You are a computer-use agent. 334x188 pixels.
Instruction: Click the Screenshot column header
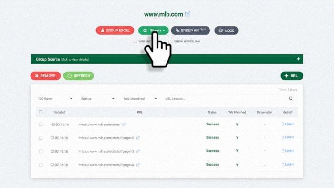coord(265,112)
